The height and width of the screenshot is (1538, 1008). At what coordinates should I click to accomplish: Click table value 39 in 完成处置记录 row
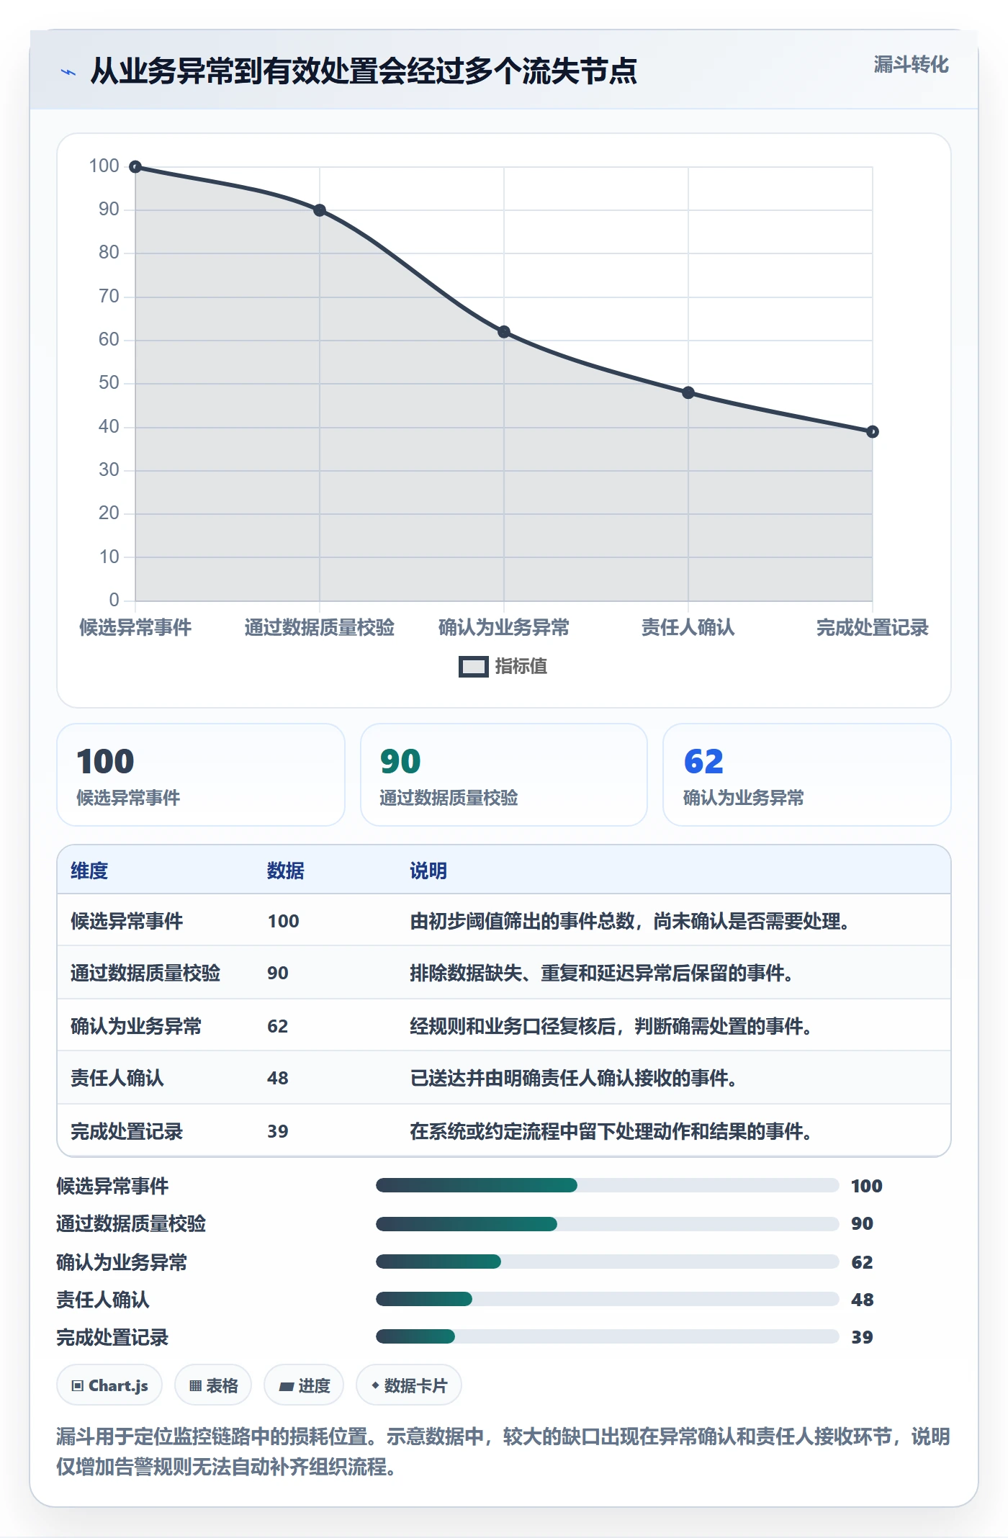click(278, 1131)
